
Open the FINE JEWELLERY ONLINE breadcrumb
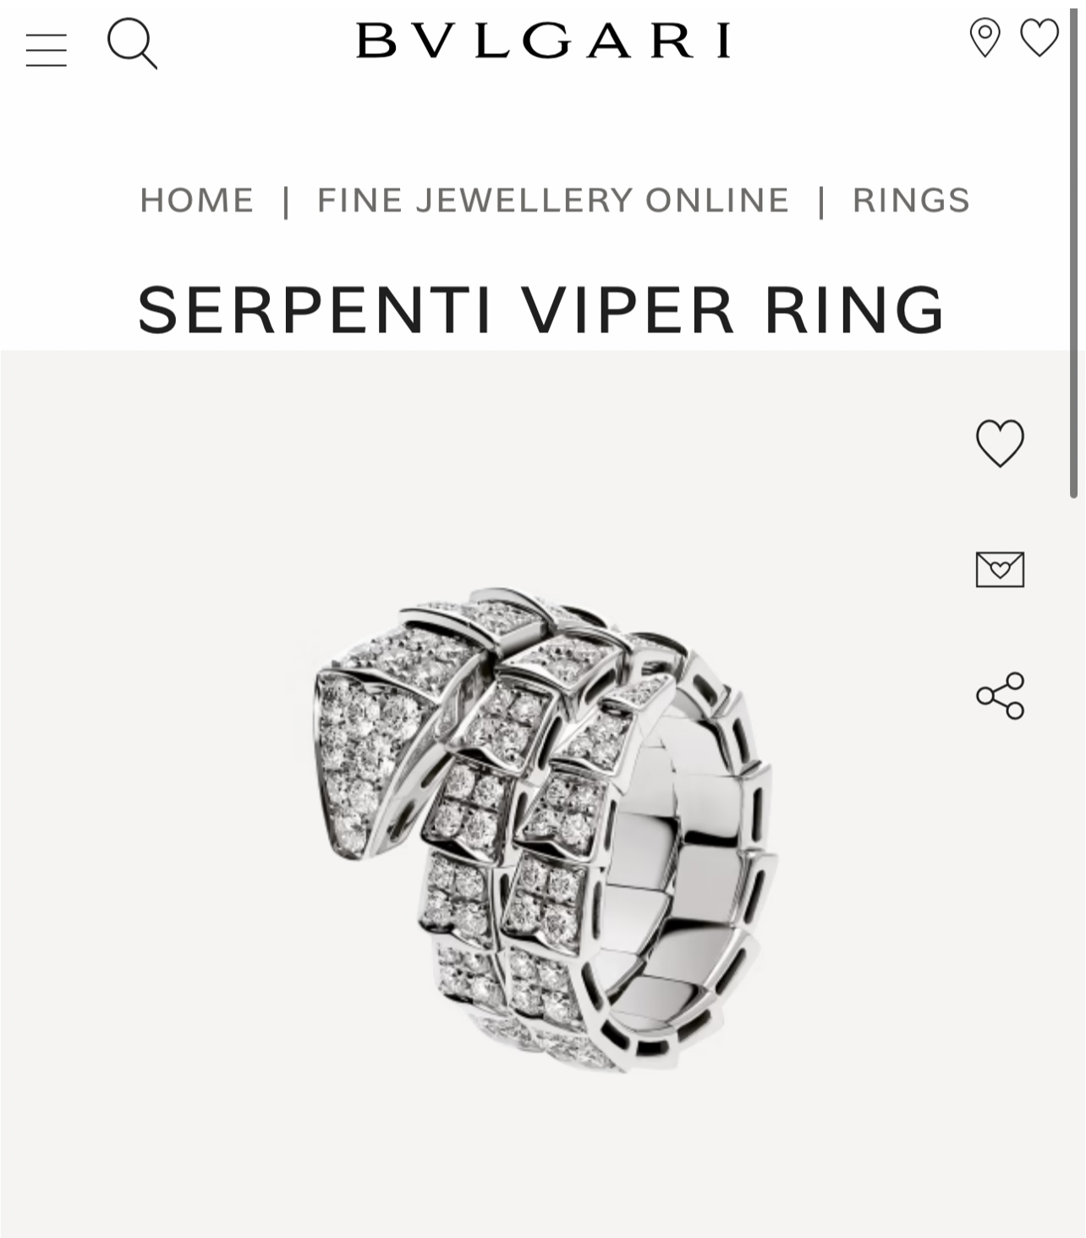(553, 200)
